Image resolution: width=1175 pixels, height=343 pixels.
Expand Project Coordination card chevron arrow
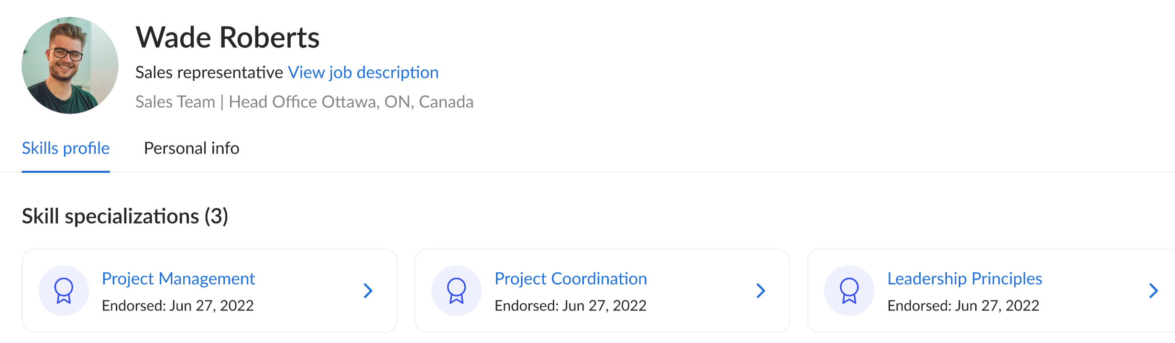pyautogui.click(x=760, y=291)
